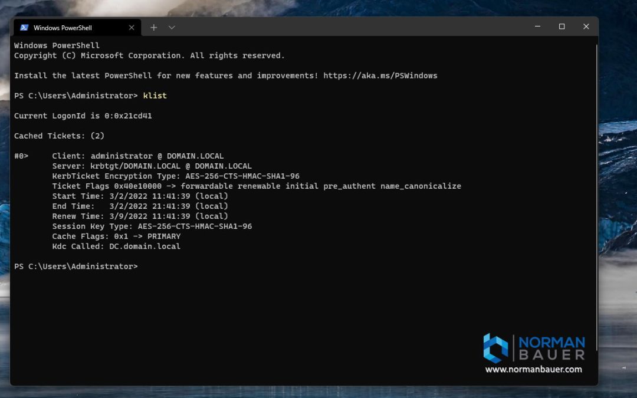637x398 pixels.
Task: Open the https://aka.ms/PSWindows link
Action: pyautogui.click(x=380, y=75)
